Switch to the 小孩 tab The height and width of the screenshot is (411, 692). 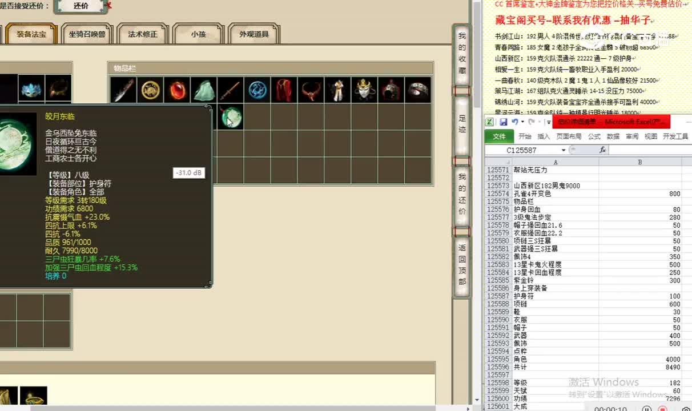click(x=198, y=34)
